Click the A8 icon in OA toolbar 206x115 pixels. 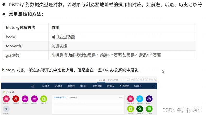tap(151, 80)
